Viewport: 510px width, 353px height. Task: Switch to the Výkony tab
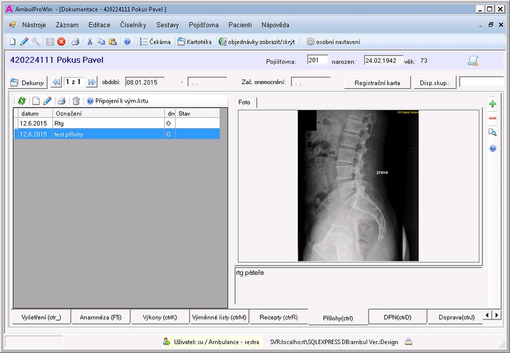tap(160, 317)
